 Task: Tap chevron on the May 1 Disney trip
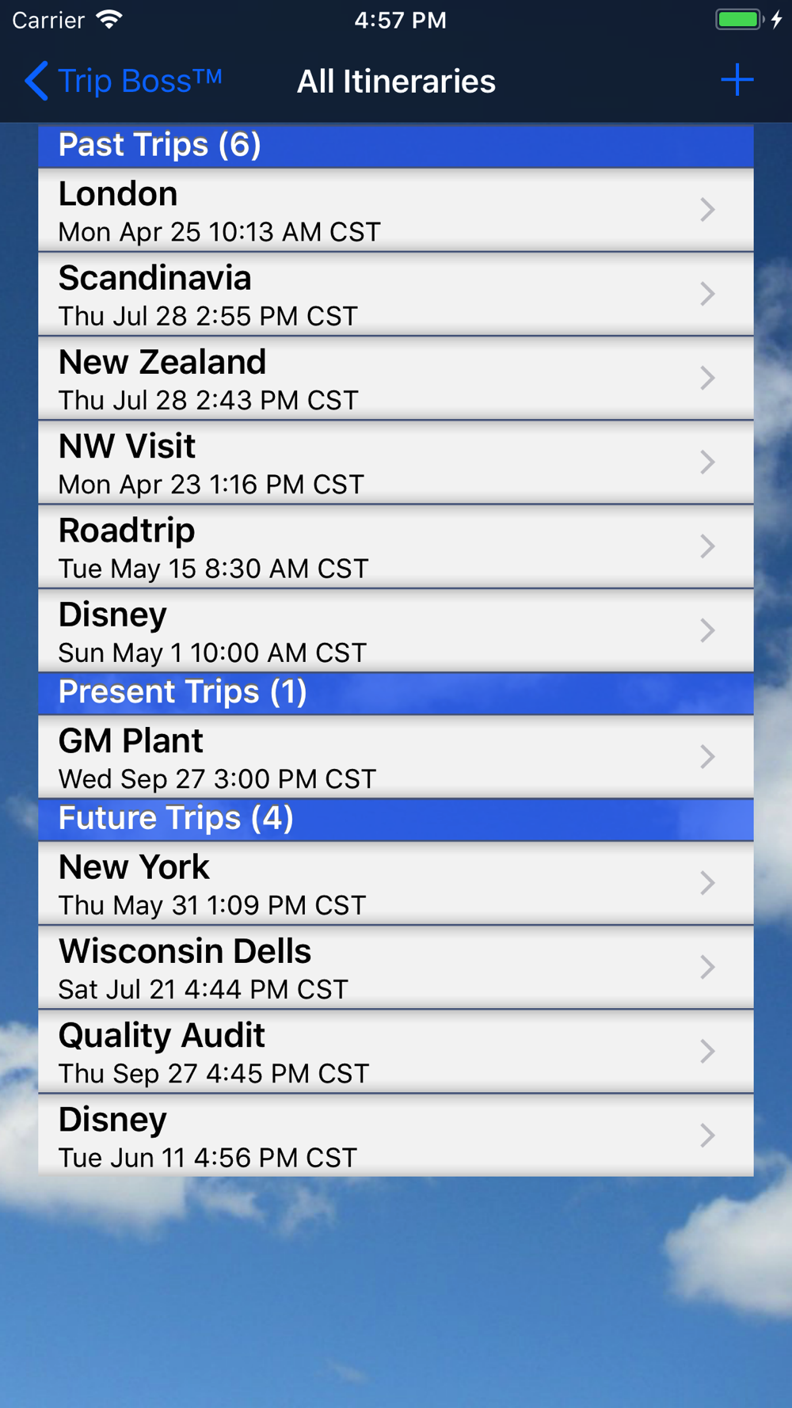[707, 631]
